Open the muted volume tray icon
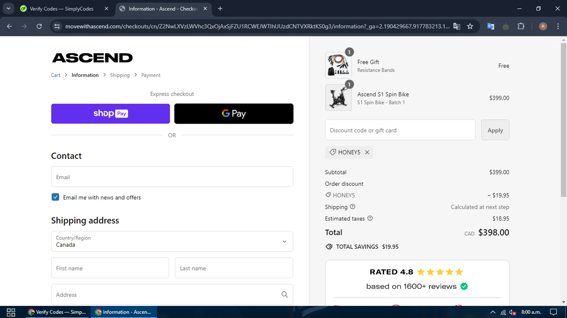 point(513,312)
